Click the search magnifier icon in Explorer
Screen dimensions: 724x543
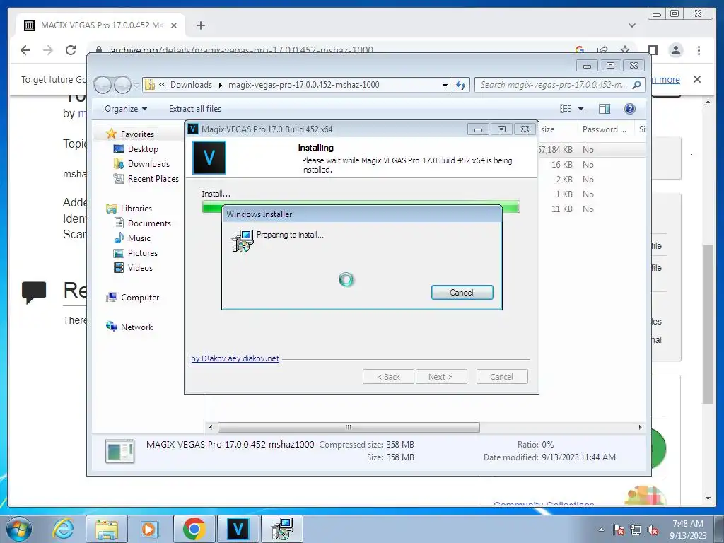637,85
